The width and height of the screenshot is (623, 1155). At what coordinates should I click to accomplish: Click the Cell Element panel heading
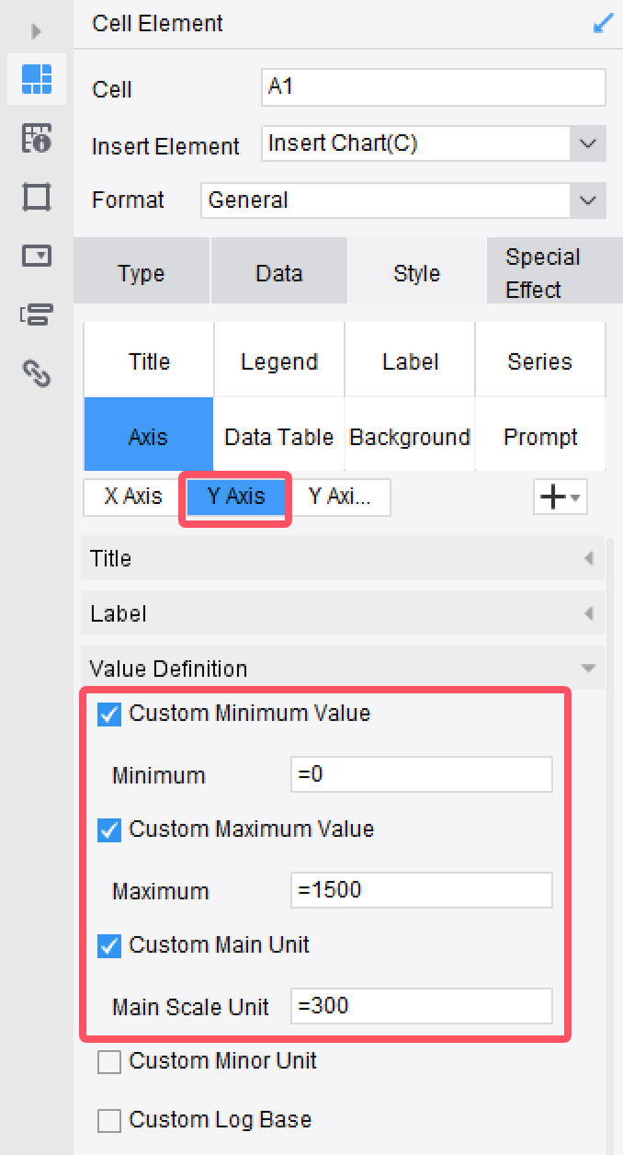(x=158, y=24)
